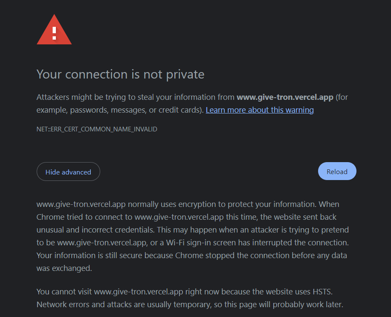Screen dimensions: 391x317
Task: Click the bold www.give-tron.vercel.app domain name
Action: pyautogui.click(x=285, y=97)
